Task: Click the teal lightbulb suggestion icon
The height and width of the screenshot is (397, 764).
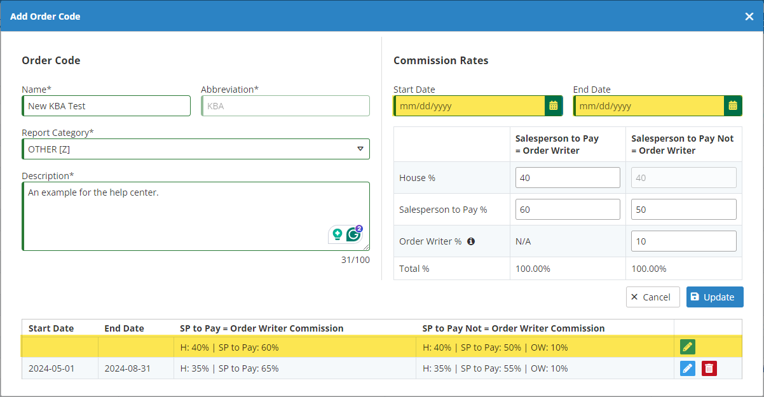Action: click(337, 234)
